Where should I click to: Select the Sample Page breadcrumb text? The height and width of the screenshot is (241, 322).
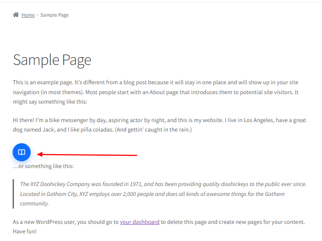[55, 15]
